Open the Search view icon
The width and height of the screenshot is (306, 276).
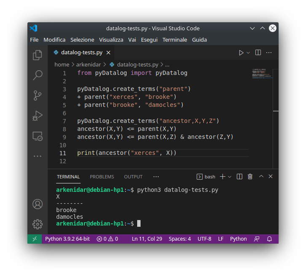pyautogui.click(x=38, y=75)
